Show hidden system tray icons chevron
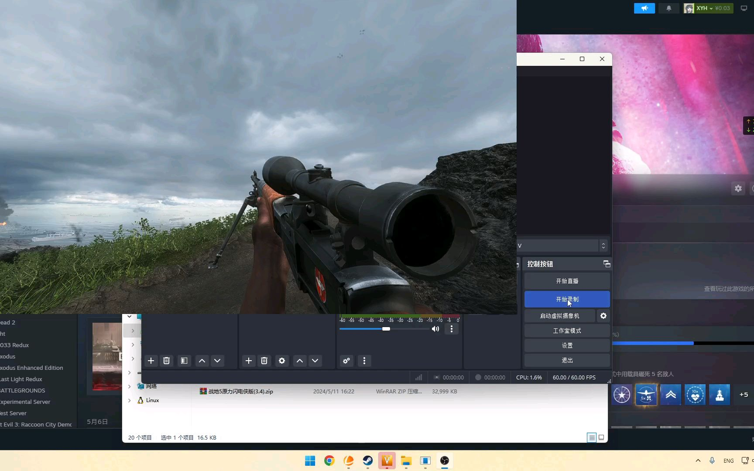754x471 pixels. click(698, 461)
